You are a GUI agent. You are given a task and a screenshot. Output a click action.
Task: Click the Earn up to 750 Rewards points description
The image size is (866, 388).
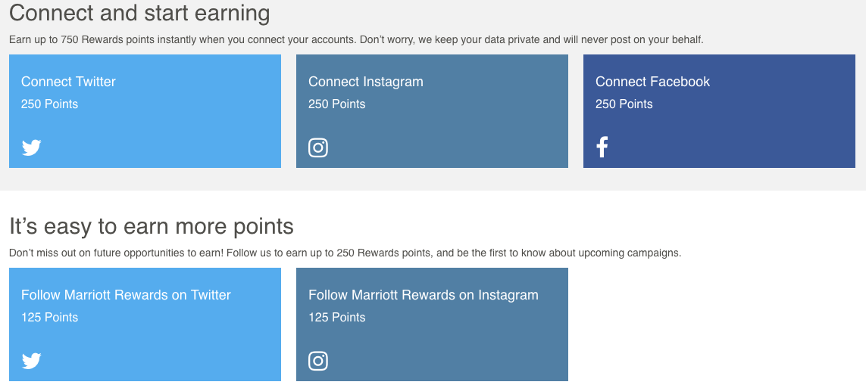(x=356, y=39)
